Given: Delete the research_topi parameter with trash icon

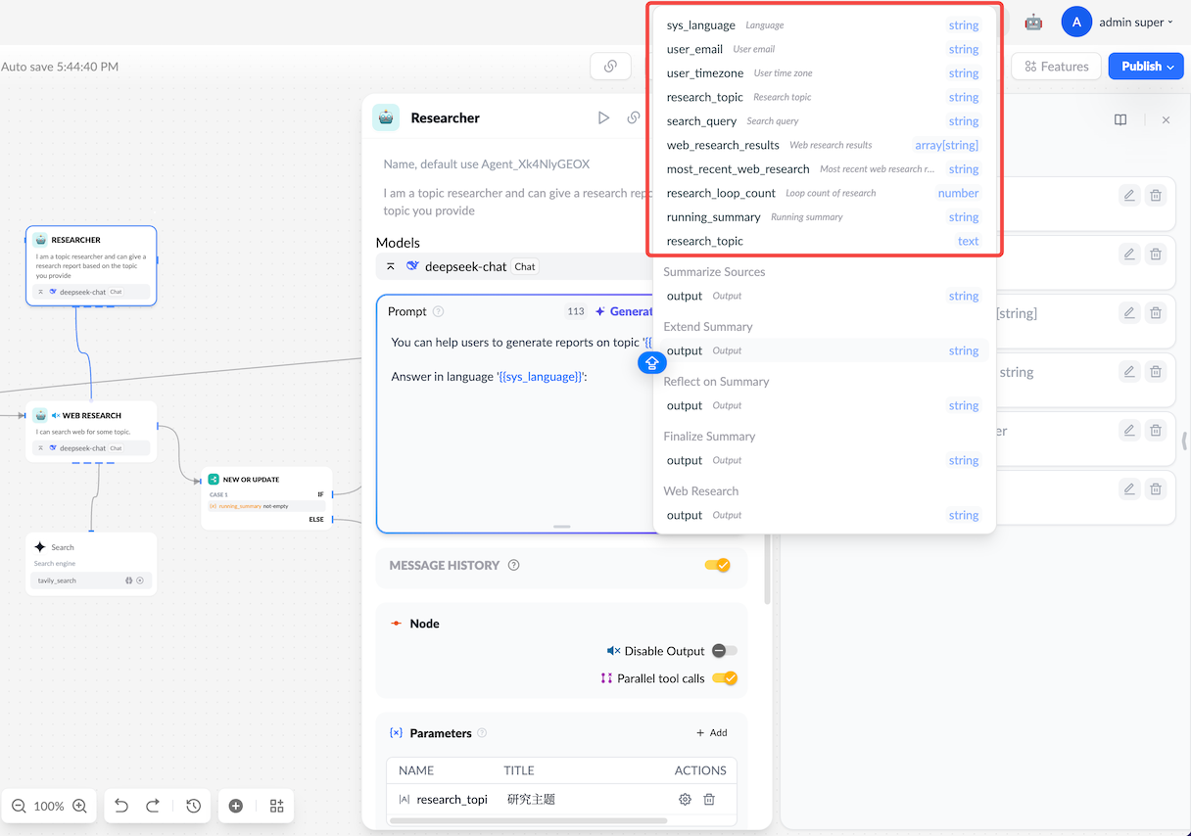Looking at the screenshot, I should (710, 799).
